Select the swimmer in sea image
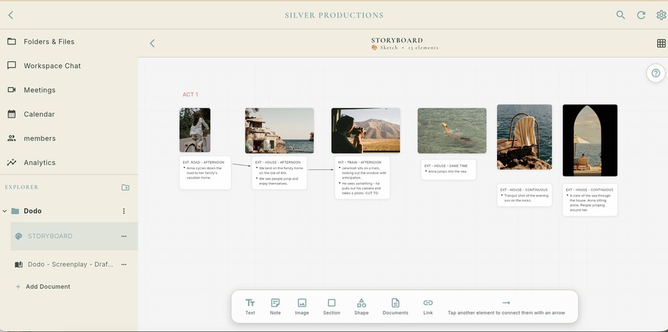Viewport: 668px width, 332px height. tap(452, 131)
